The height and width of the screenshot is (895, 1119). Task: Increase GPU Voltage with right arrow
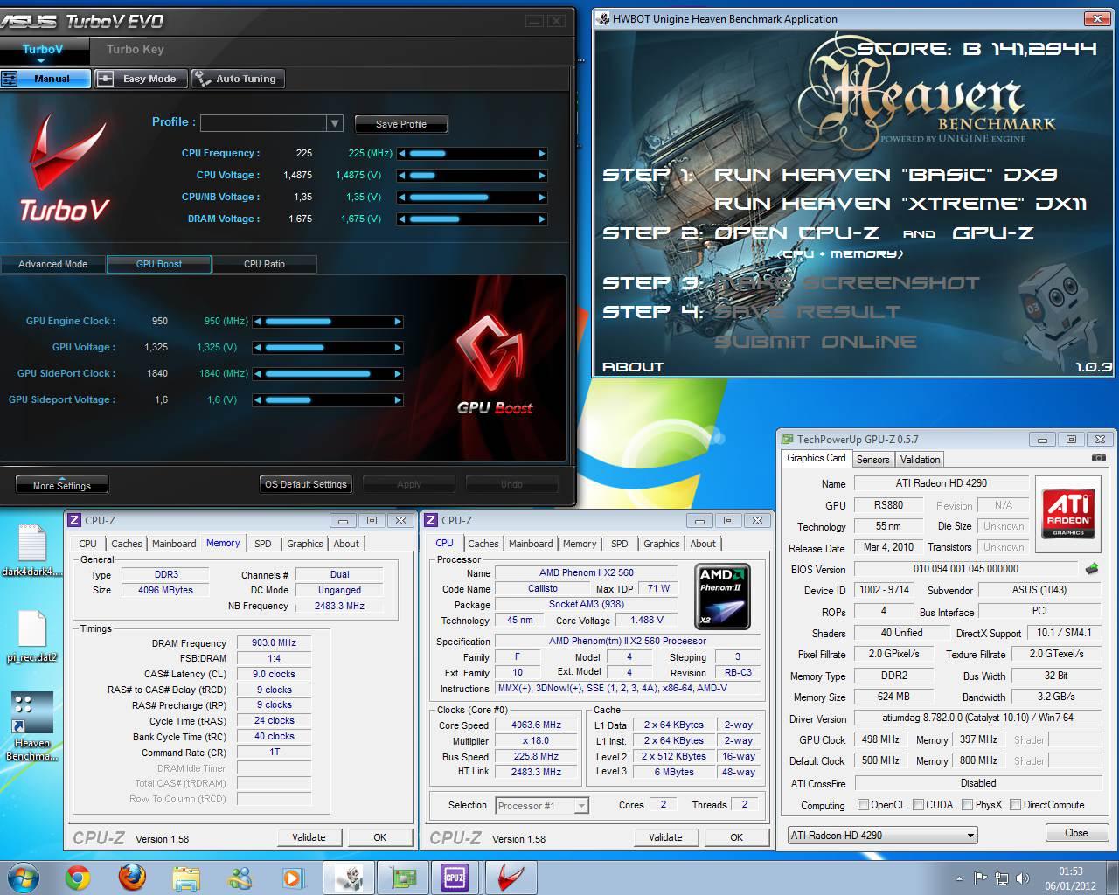tap(398, 348)
